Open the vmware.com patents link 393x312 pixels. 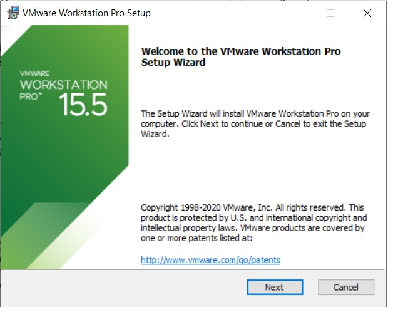[210, 259]
